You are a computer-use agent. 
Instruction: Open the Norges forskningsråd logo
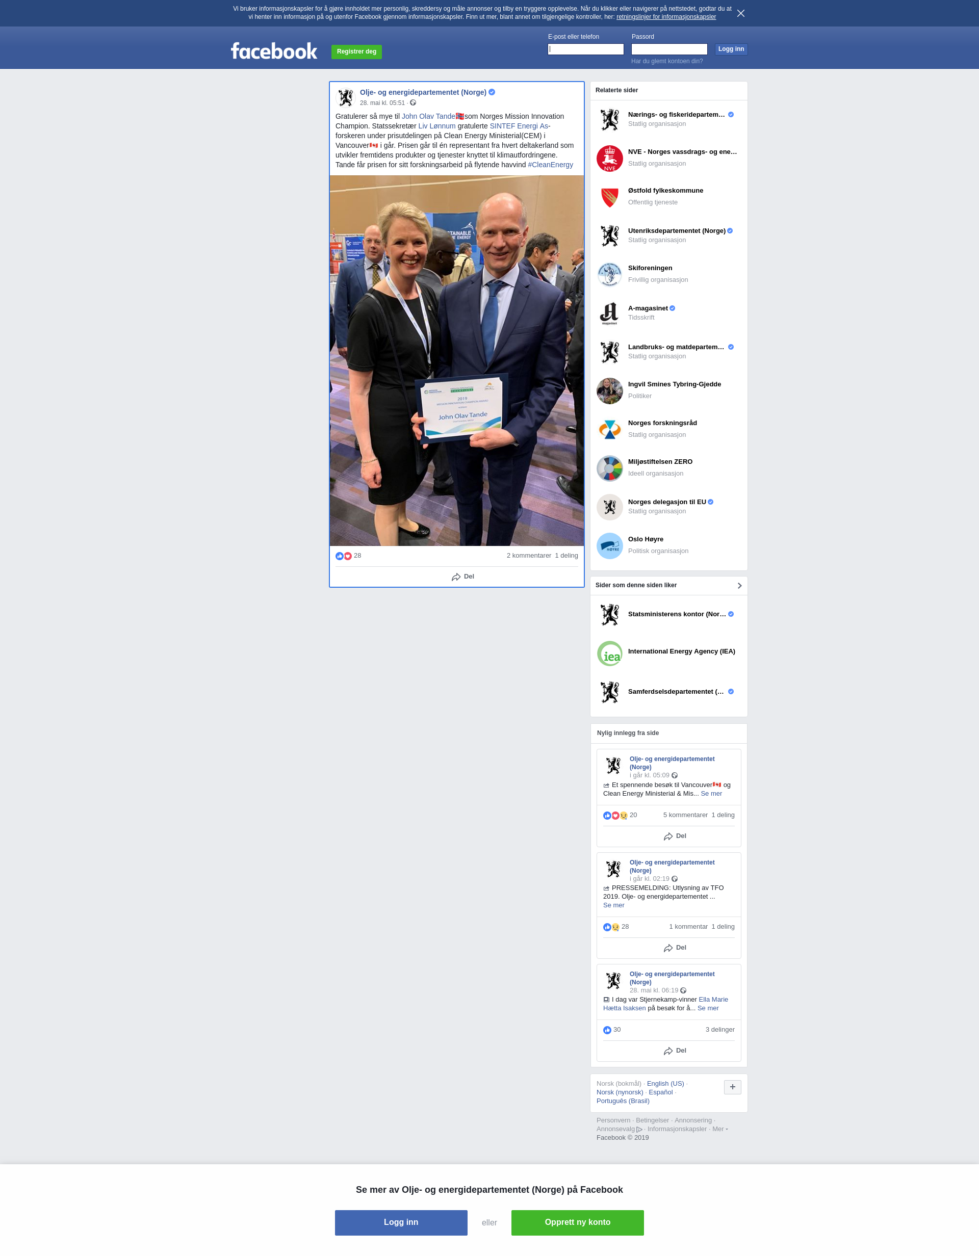pyautogui.click(x=610, y=430)
